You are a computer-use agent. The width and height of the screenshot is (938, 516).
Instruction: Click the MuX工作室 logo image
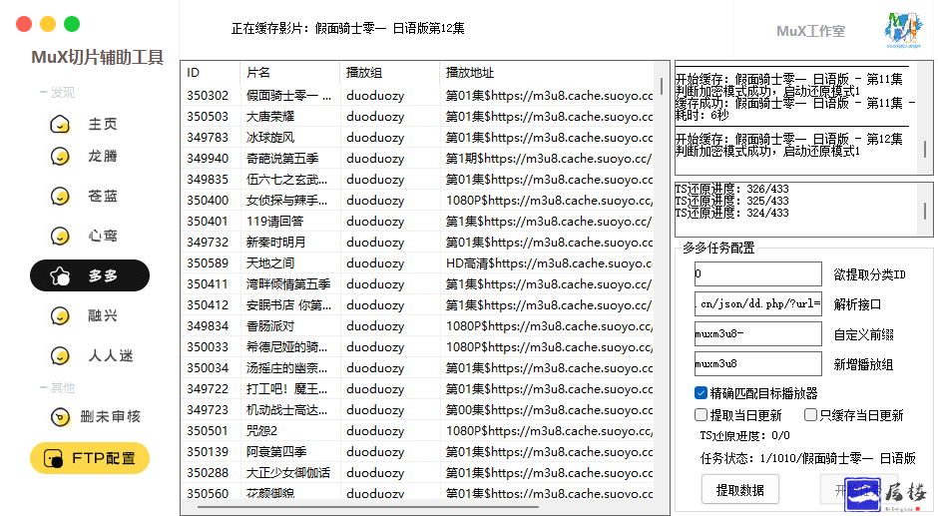[x=902, y=31]
